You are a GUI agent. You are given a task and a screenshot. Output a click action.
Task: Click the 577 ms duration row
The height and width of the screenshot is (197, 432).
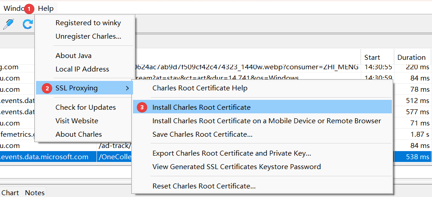coord(418,112)
